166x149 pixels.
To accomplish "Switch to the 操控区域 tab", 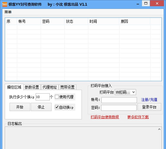I will (14, 87).
